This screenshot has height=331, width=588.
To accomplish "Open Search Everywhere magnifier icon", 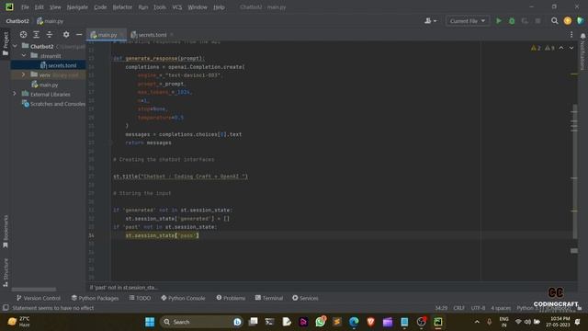I will point(554,21).
